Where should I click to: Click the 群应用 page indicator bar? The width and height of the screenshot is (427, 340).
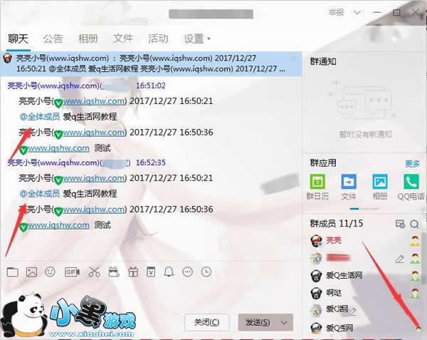(x=364, y=209)
